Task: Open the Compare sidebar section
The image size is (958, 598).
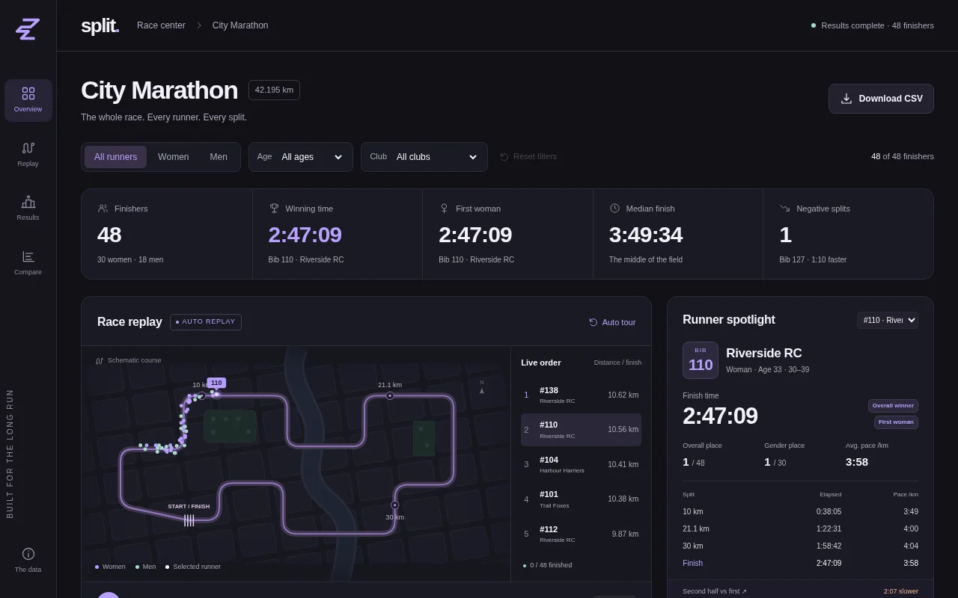Action: 28,263
